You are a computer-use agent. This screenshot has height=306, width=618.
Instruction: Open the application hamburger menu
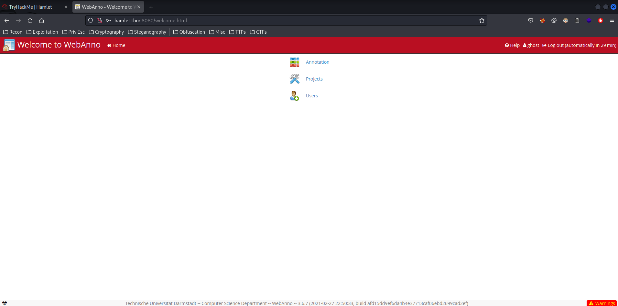(x=612, y=20)
